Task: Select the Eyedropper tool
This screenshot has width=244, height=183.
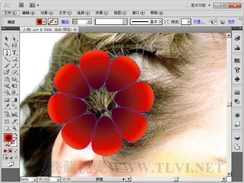Action: pyautogui.click(x=7, y=106)
